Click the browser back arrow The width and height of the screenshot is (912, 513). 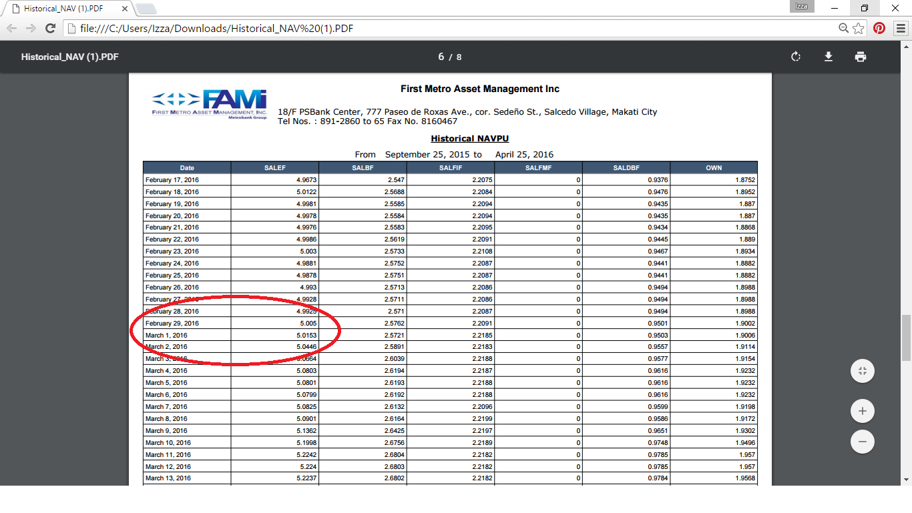point(11,28)
